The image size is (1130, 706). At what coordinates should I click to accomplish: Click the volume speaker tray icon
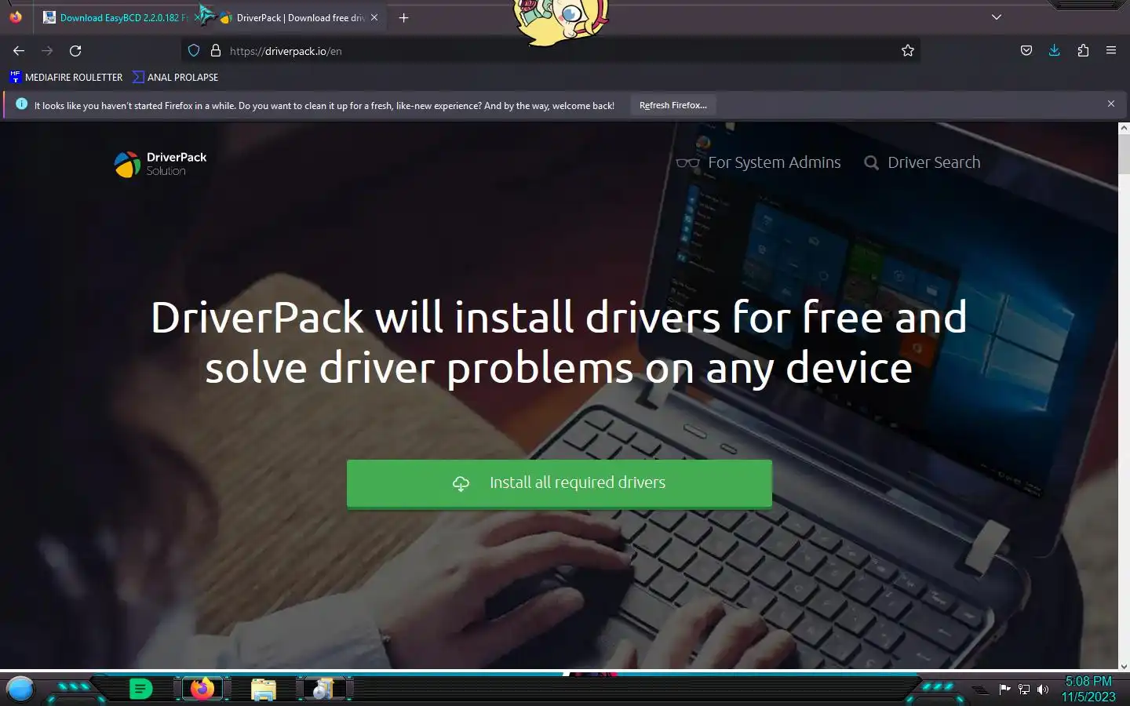tap(1043, 690)
